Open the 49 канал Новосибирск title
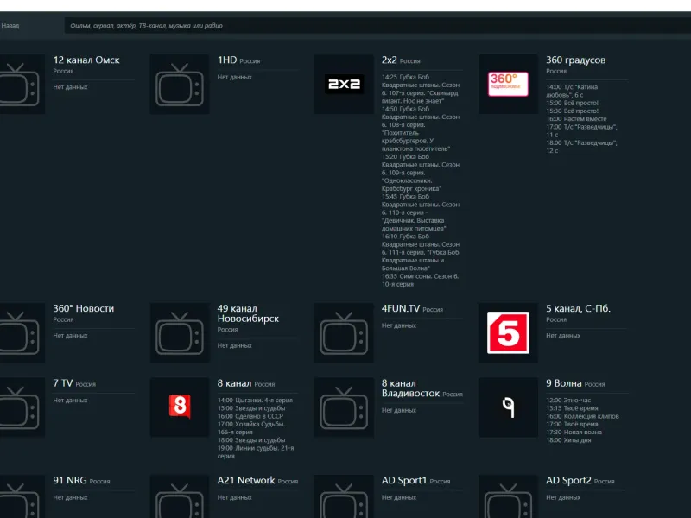The image size is (691, 518). click(x=248, y=313)
